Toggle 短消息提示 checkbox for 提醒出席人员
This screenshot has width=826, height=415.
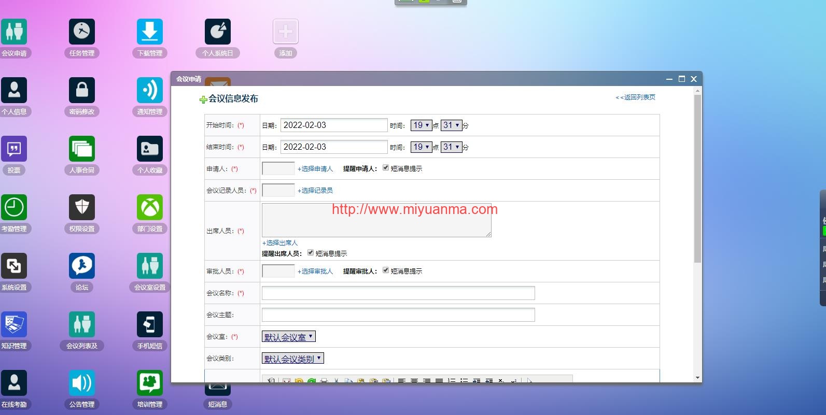311,253
